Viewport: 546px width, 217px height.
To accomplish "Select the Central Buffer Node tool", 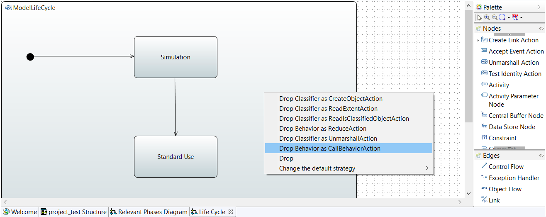I will click(512, 116).
